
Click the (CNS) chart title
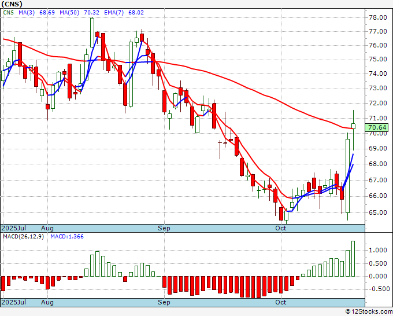[x=12, y=4]
